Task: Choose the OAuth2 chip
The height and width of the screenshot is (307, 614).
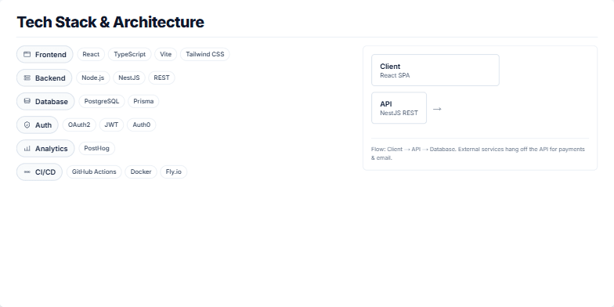Action: click(x=79, y=125)
